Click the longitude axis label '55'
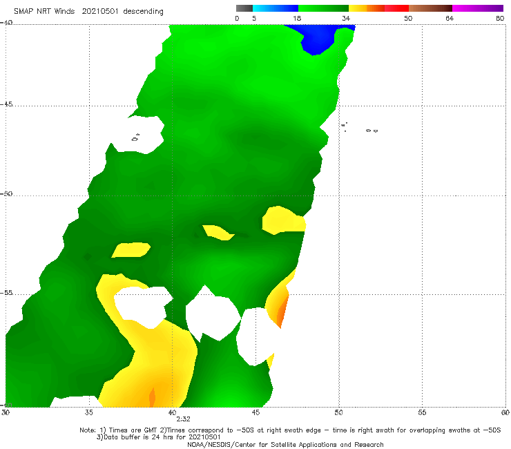Image resolution: width=511 pixels, height=449 pixels. (x=422, y=412)
